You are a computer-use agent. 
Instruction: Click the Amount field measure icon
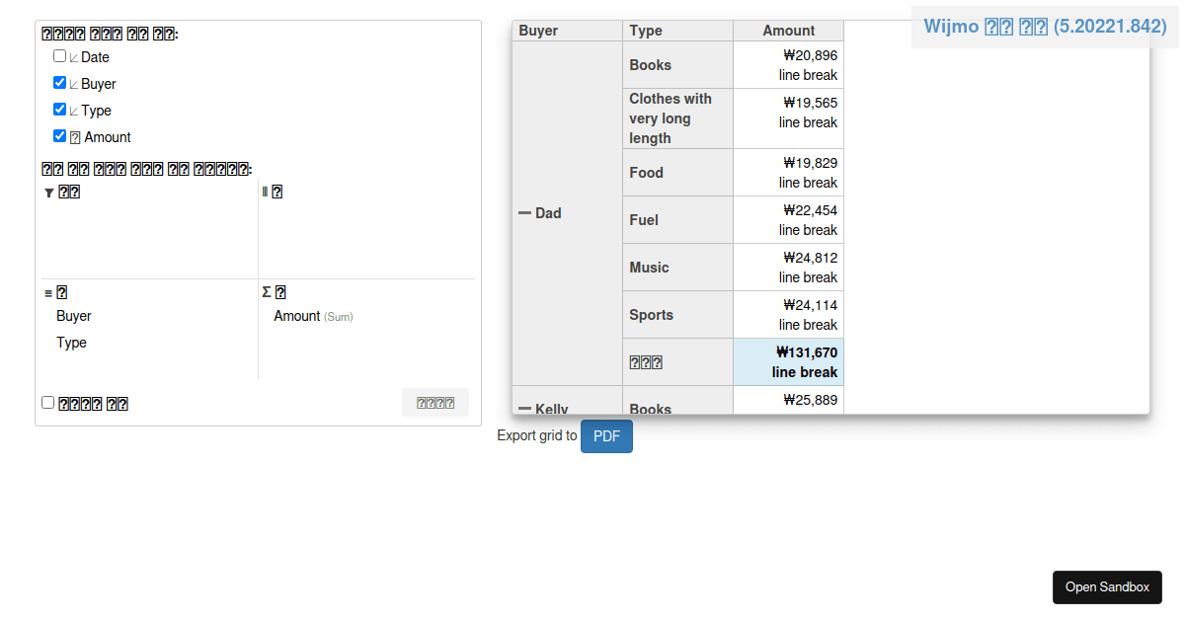(x=75, y=137)
